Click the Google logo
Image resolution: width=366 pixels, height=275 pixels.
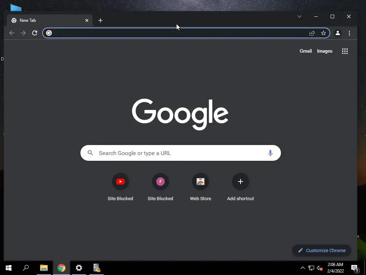click(x=180, y=114)
